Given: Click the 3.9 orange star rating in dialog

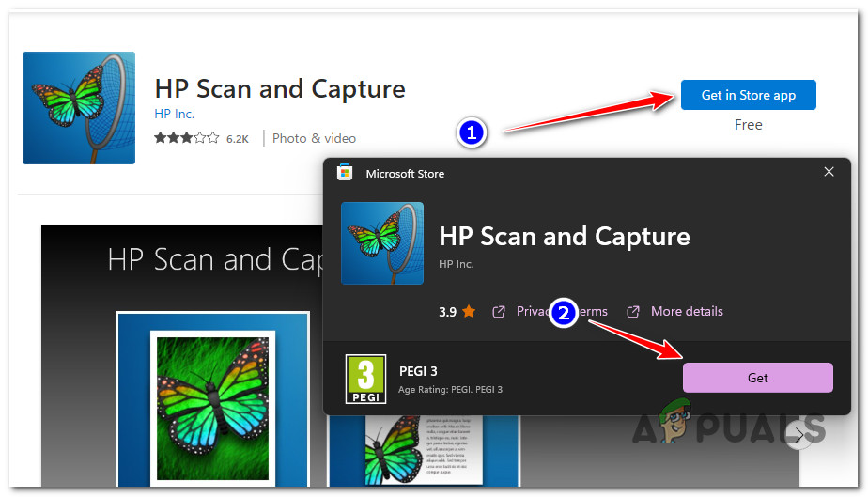Looking at the screenshot, I should coord(457,312).
